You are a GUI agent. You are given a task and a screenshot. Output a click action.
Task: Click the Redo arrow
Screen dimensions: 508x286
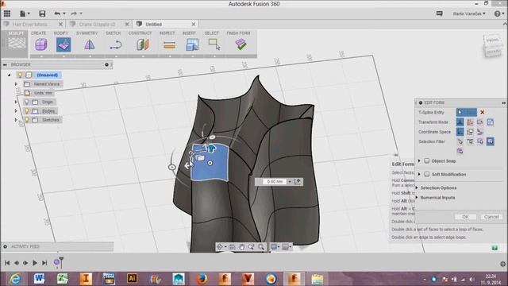[x=74, y=14]
